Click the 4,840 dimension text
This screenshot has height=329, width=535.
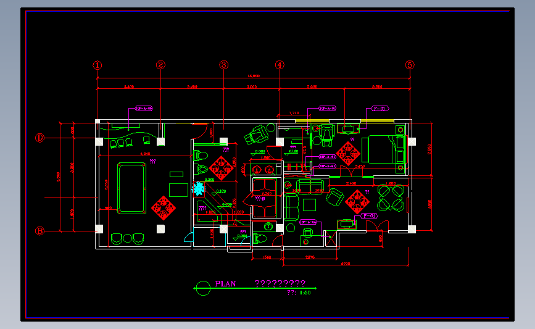point(145,154)
